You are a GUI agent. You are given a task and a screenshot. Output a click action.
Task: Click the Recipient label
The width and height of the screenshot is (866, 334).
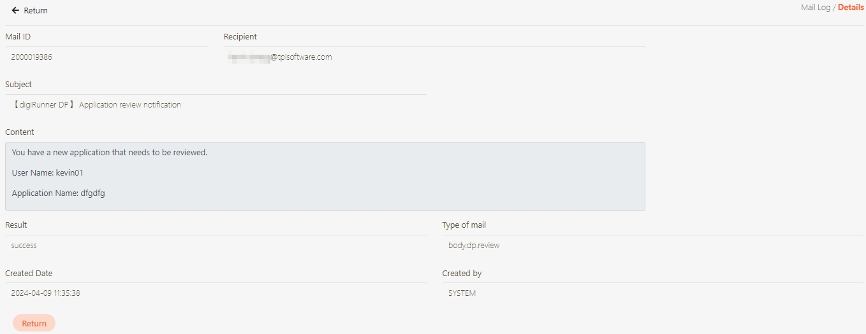tap(240, 37)
